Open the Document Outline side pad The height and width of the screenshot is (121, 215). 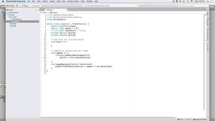(x=208, y=34)
